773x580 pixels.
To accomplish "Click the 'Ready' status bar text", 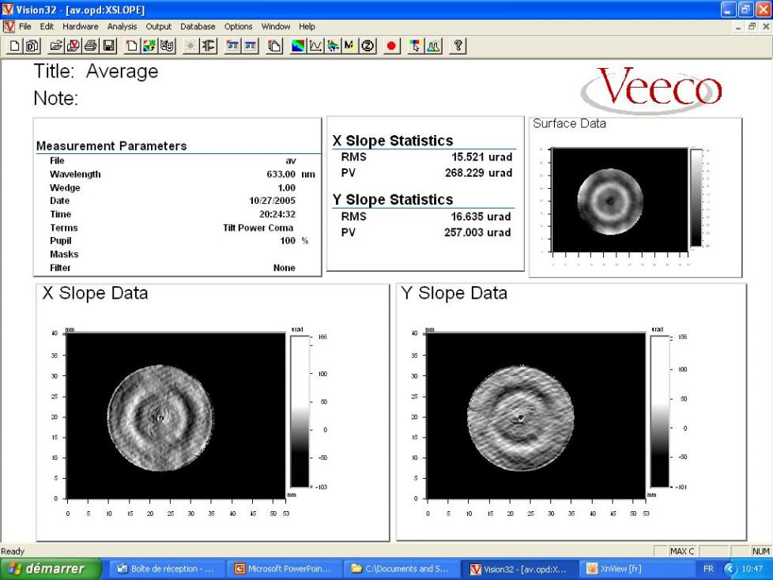I will (13, 552).
